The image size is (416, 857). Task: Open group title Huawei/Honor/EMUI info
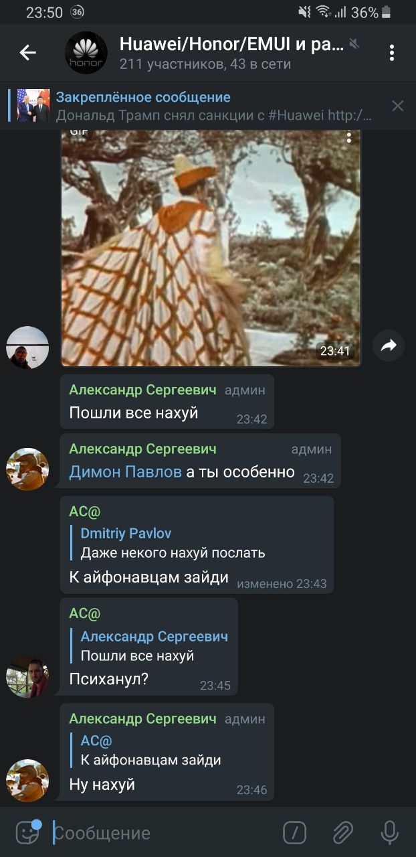(x=231, y=45)
